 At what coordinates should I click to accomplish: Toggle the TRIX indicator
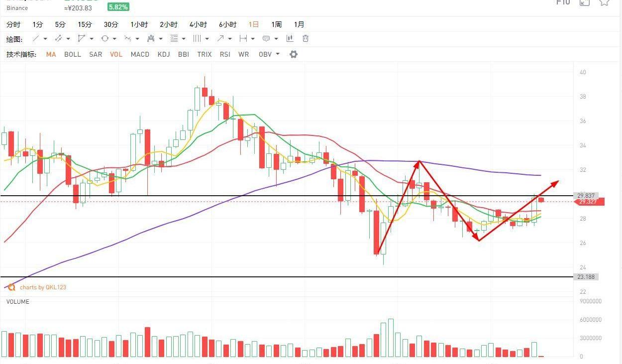point(205,54)
